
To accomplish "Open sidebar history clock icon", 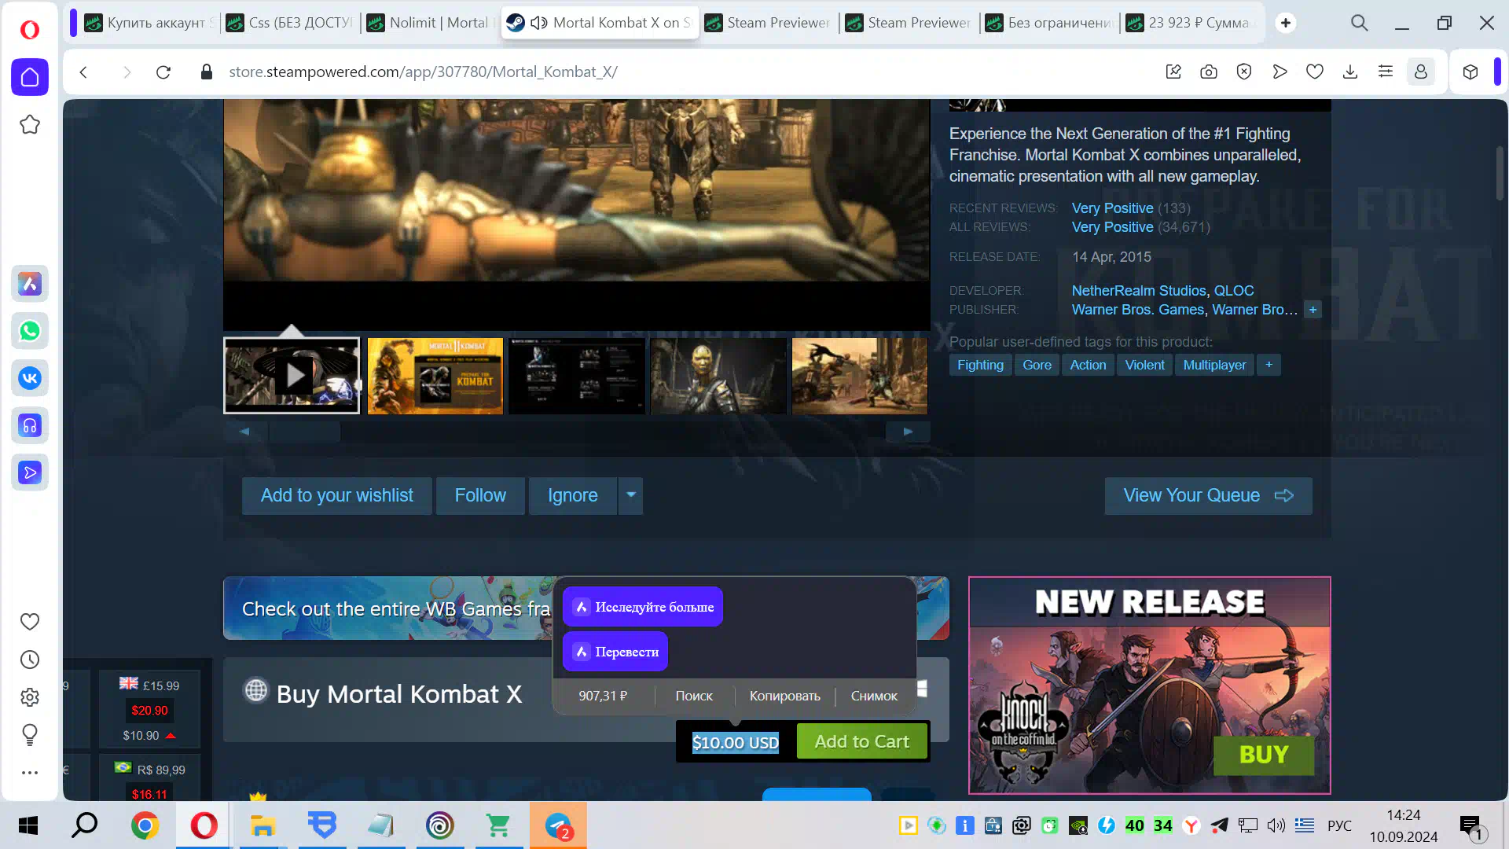I will pos(30,660).
